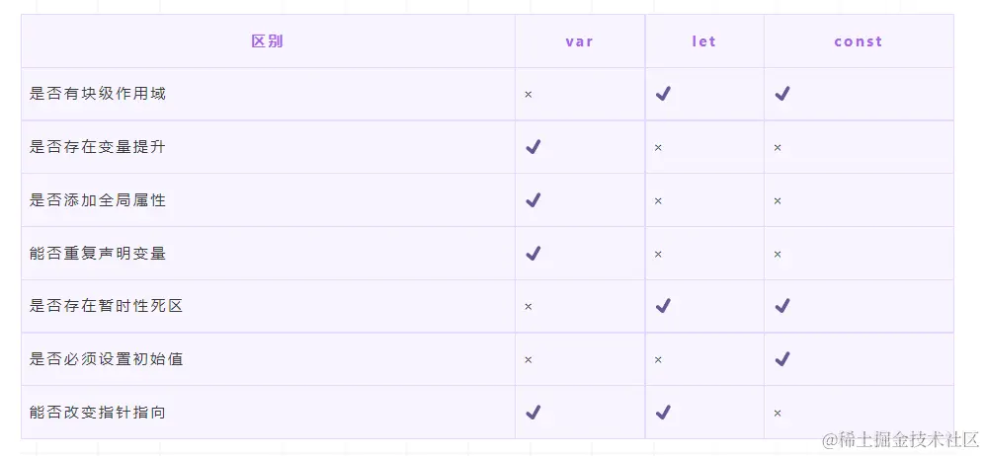Select the 是否添加全局属性 row label
This screenshot has width=986, height=456.
coord(98,200)
